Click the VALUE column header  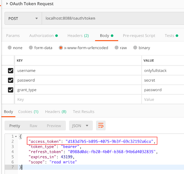point(149,61)
